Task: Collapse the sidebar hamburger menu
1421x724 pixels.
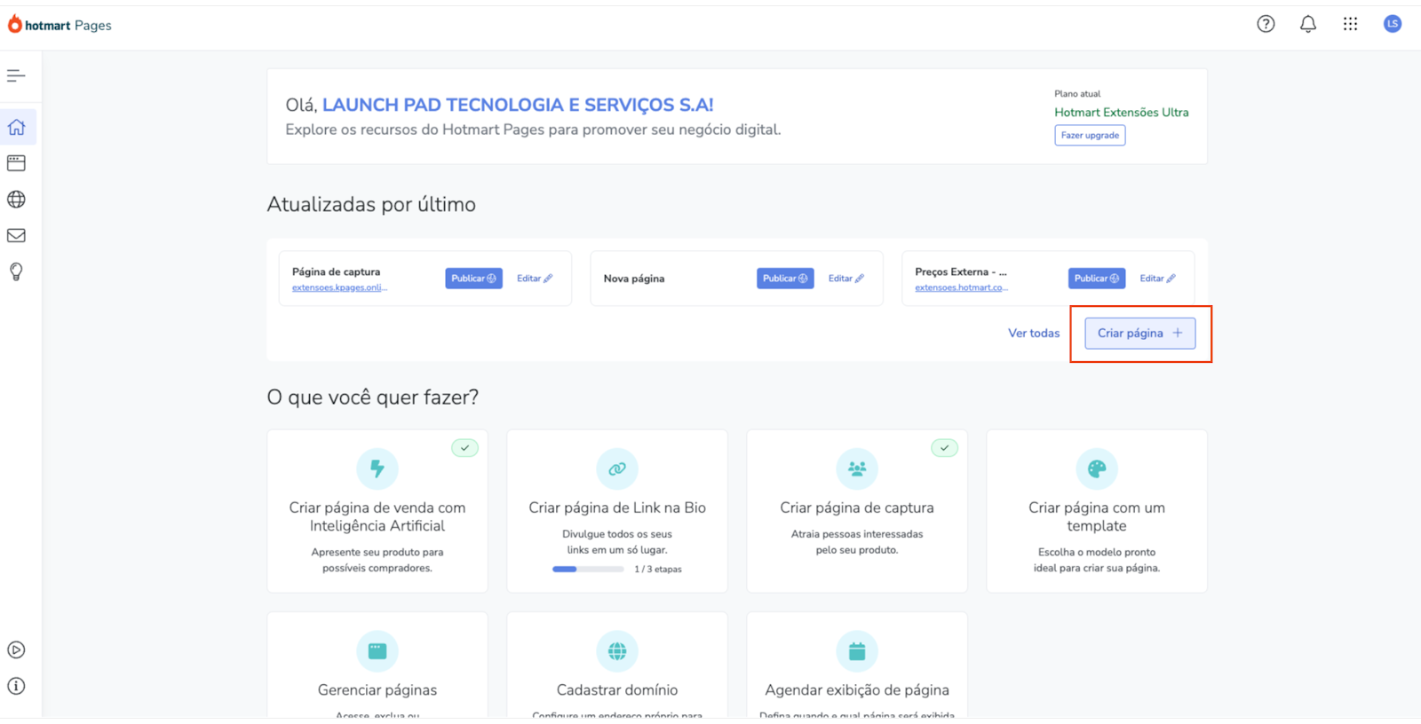Action: (16, 75)
